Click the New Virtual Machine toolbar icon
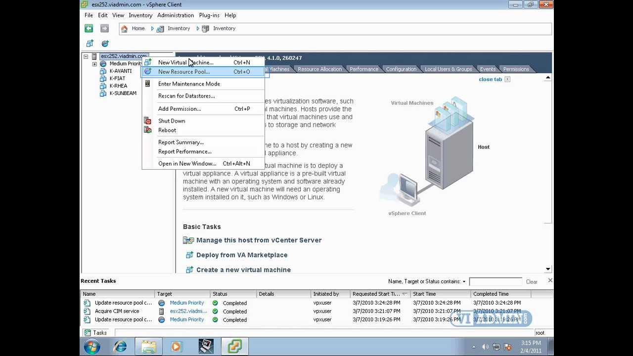 point(90,44)
